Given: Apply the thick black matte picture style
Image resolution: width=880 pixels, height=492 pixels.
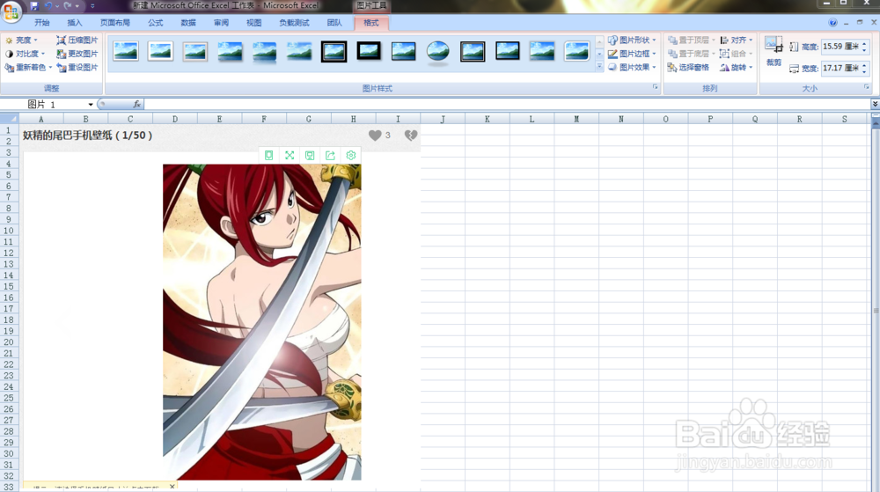Looking at the screenshot, I should click(369, 52).
